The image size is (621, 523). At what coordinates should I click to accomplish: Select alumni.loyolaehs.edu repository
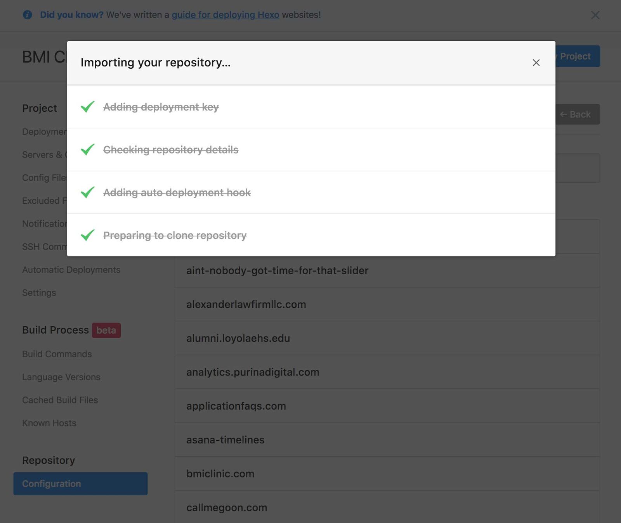tap(387, 338)
